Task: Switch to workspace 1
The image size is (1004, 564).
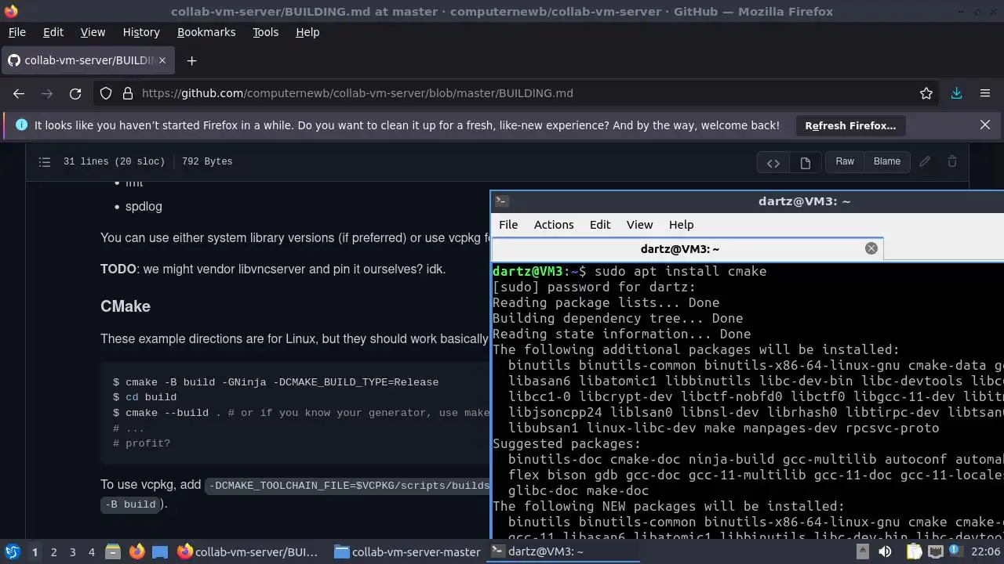Action: click(x=35, y=551)
